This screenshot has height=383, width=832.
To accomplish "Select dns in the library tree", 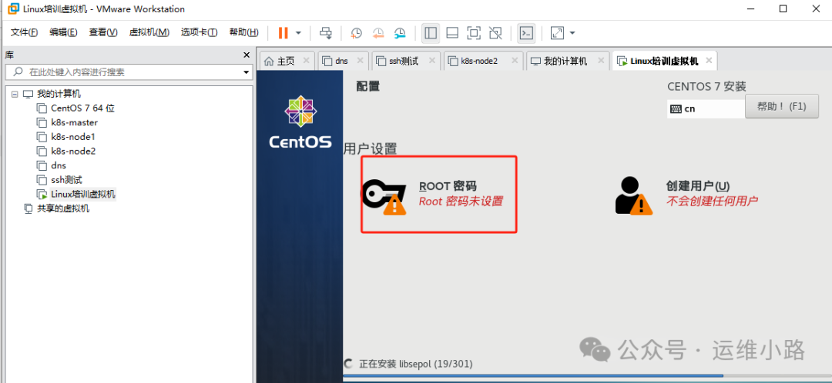I will 59,165.
